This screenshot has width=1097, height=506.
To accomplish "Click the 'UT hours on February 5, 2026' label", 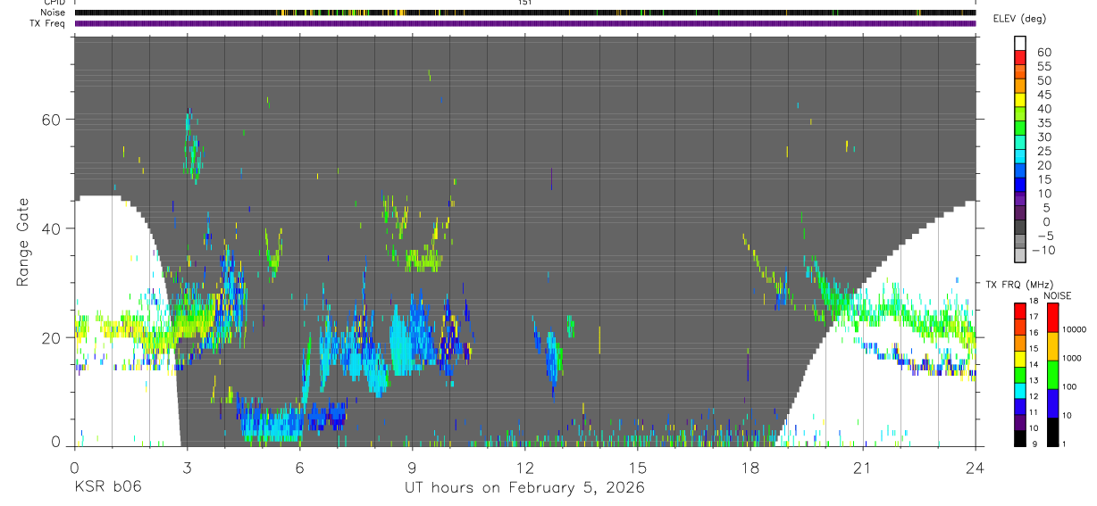I will pyautogui.click(x=525, y=487).
